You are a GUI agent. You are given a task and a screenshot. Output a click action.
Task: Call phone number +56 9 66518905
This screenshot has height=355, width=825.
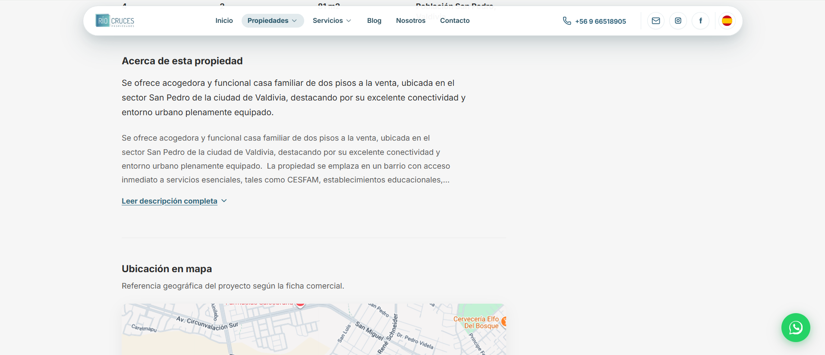[x=601, y=21]
